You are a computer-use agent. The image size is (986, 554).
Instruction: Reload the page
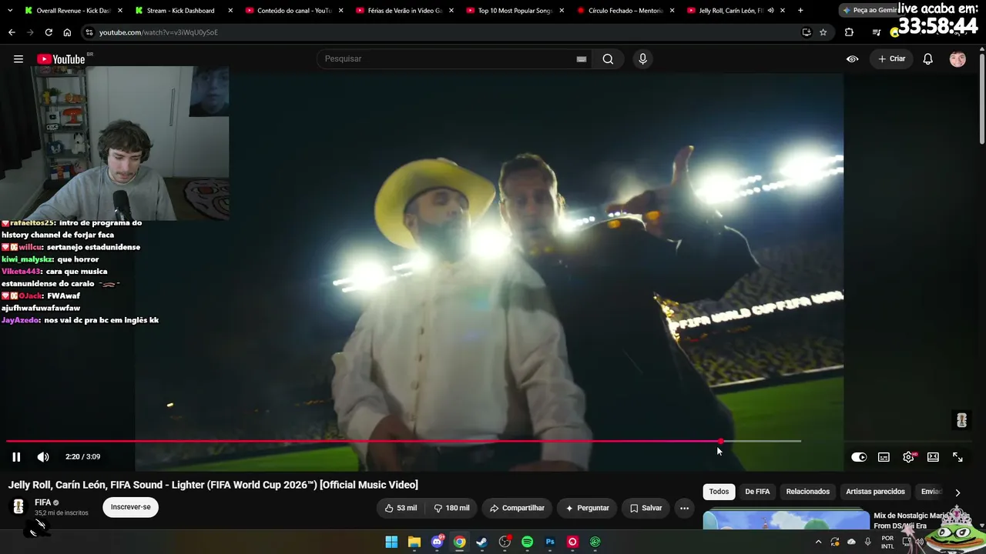(49, 32)
